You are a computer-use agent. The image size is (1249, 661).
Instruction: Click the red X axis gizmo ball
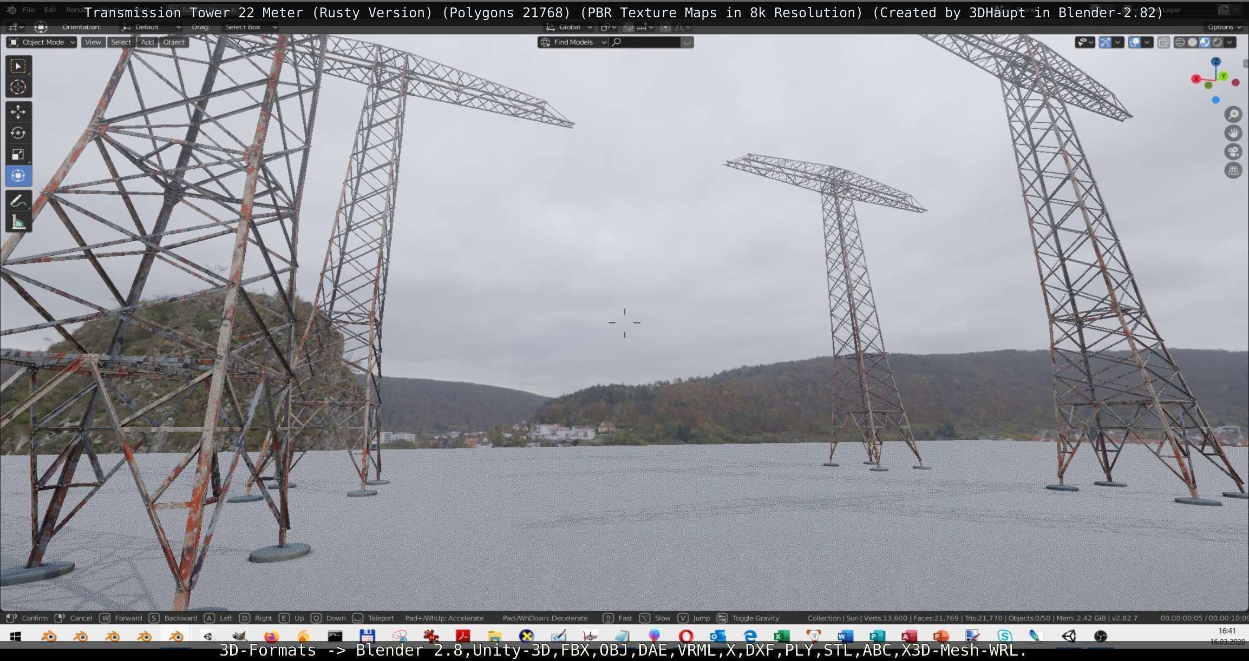pyautogui.click(x=1196, y=79)
